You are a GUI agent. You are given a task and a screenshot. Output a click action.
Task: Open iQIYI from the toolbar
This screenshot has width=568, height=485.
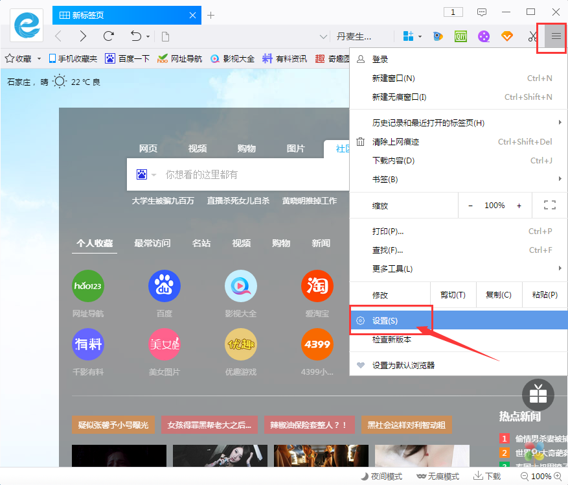[460, 37]
